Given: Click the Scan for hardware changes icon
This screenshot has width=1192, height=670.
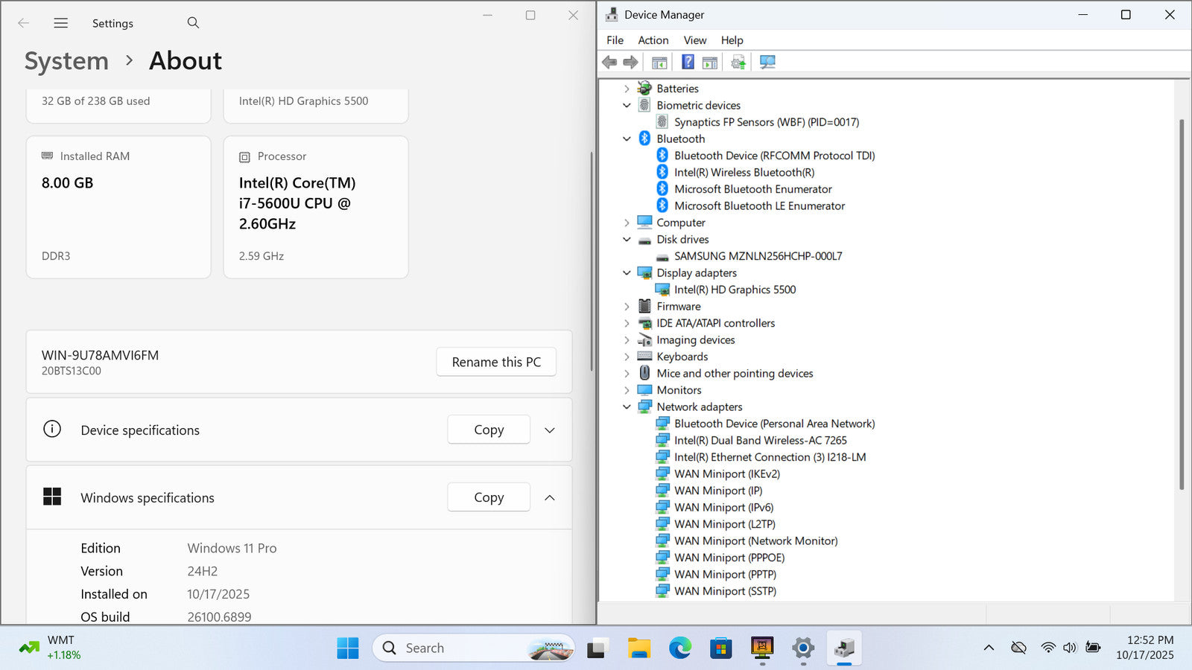Looking at the screenshot, I should 767,63.
